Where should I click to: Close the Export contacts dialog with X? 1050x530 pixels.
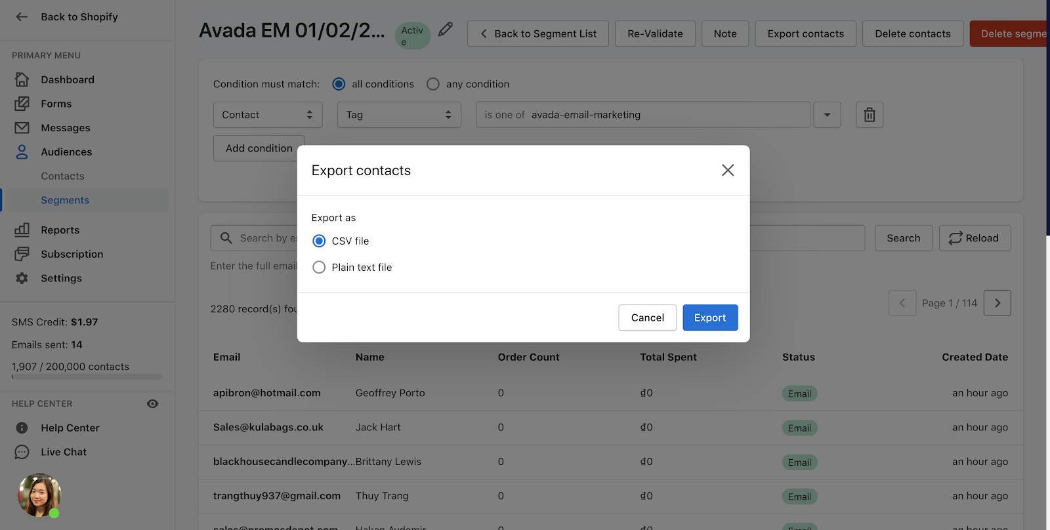click(727, 171)
